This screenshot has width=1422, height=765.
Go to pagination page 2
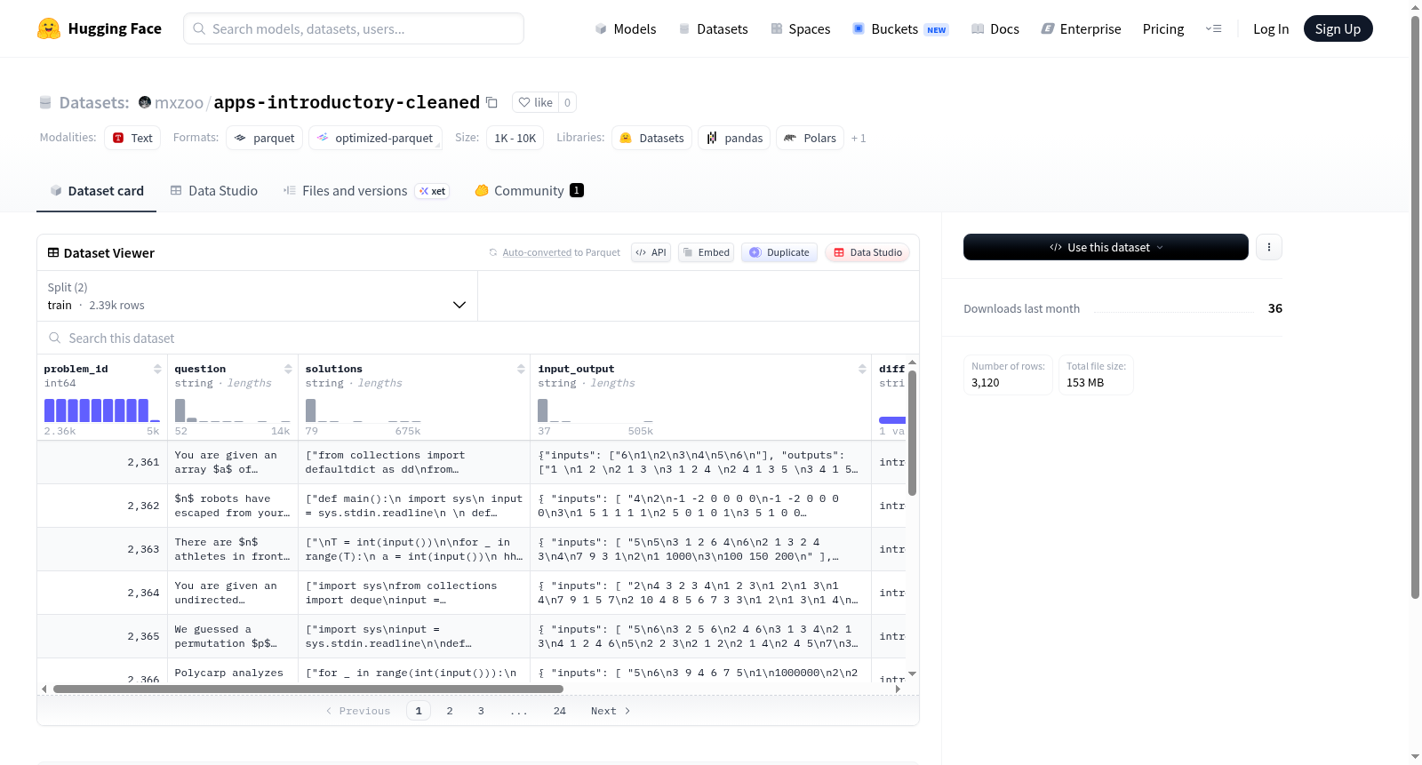pyautogui.click(x=450, y=711)
